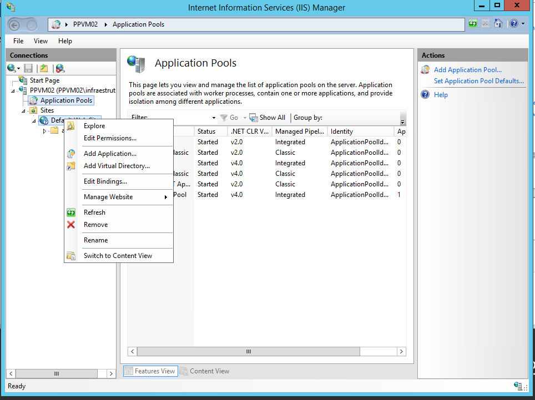The width and height of the screenshot is (535, 400).
Task: Click the server icon in the address breadcrumb
Action: pyautogui.click(x=56, y=24)
